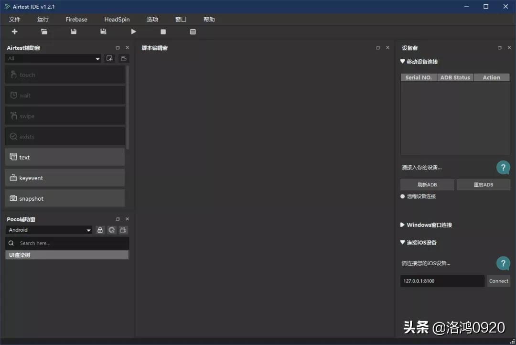The height and width of the screenshot is (345, 516).
Task: Click the run script play icon
Action: [x=133, y=32]
